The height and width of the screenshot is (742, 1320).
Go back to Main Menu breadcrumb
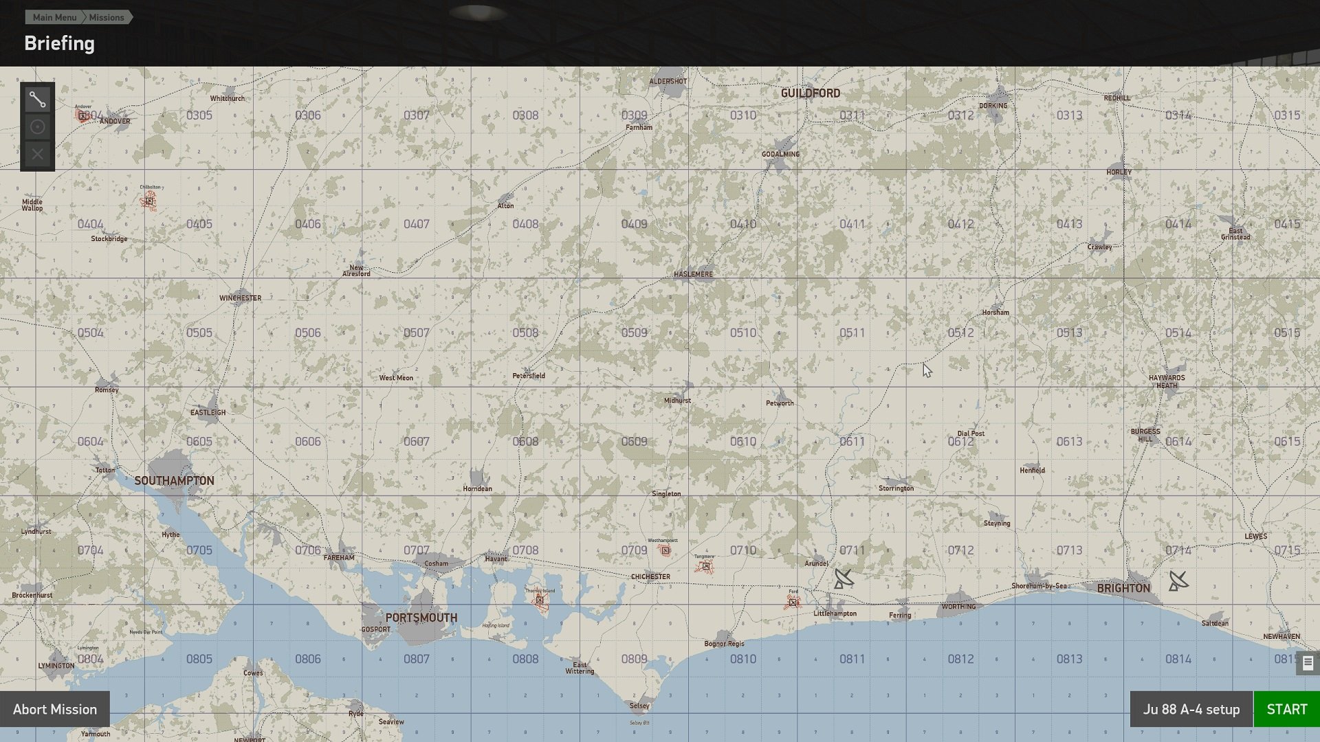[x=54, y=17]
